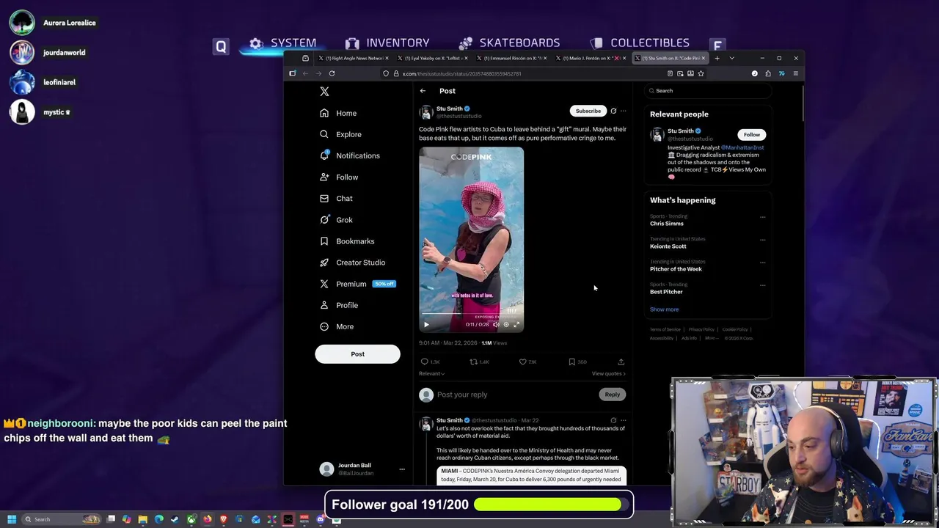The image size is (939, 528).
Task: Click the X search box
Action: coord(708,91)
